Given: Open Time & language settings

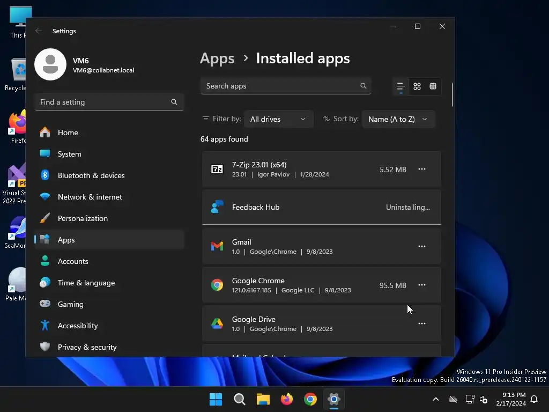Looking at the screenshot, I should pos(109,283).
